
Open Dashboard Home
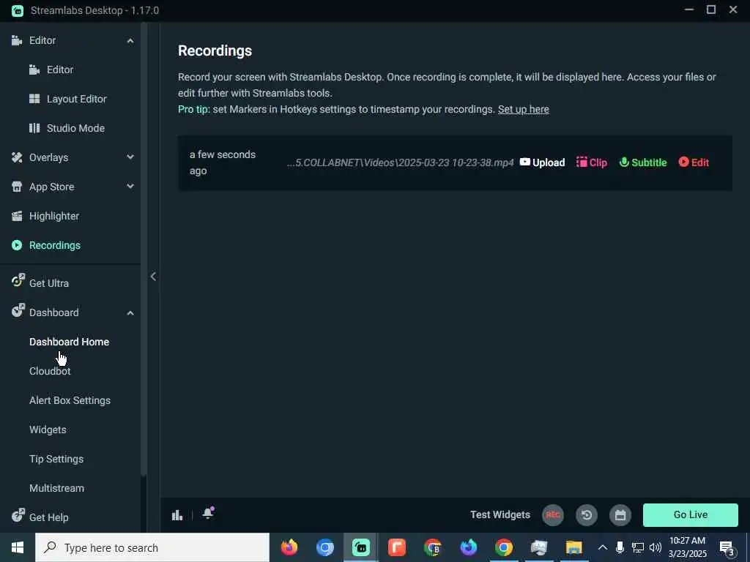70,342
